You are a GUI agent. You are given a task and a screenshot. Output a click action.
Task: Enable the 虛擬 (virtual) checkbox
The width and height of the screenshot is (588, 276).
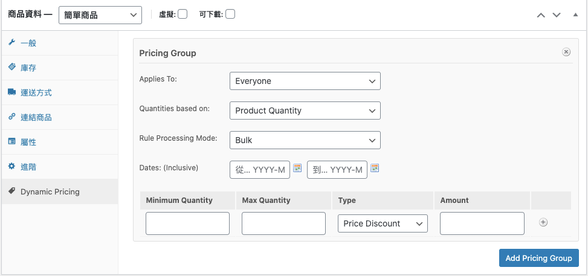point(182,14)
